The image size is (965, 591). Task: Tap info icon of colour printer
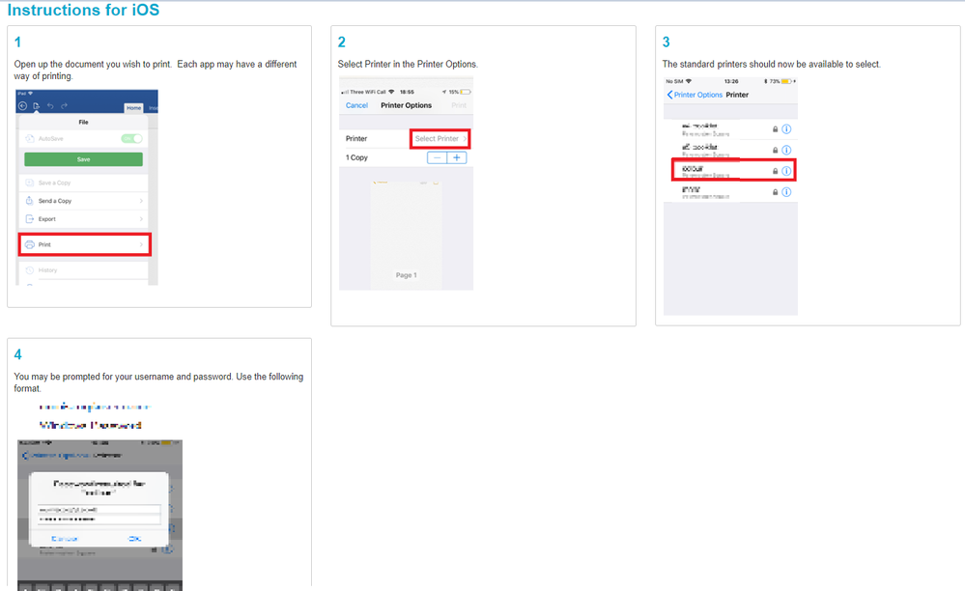point(786,171)
